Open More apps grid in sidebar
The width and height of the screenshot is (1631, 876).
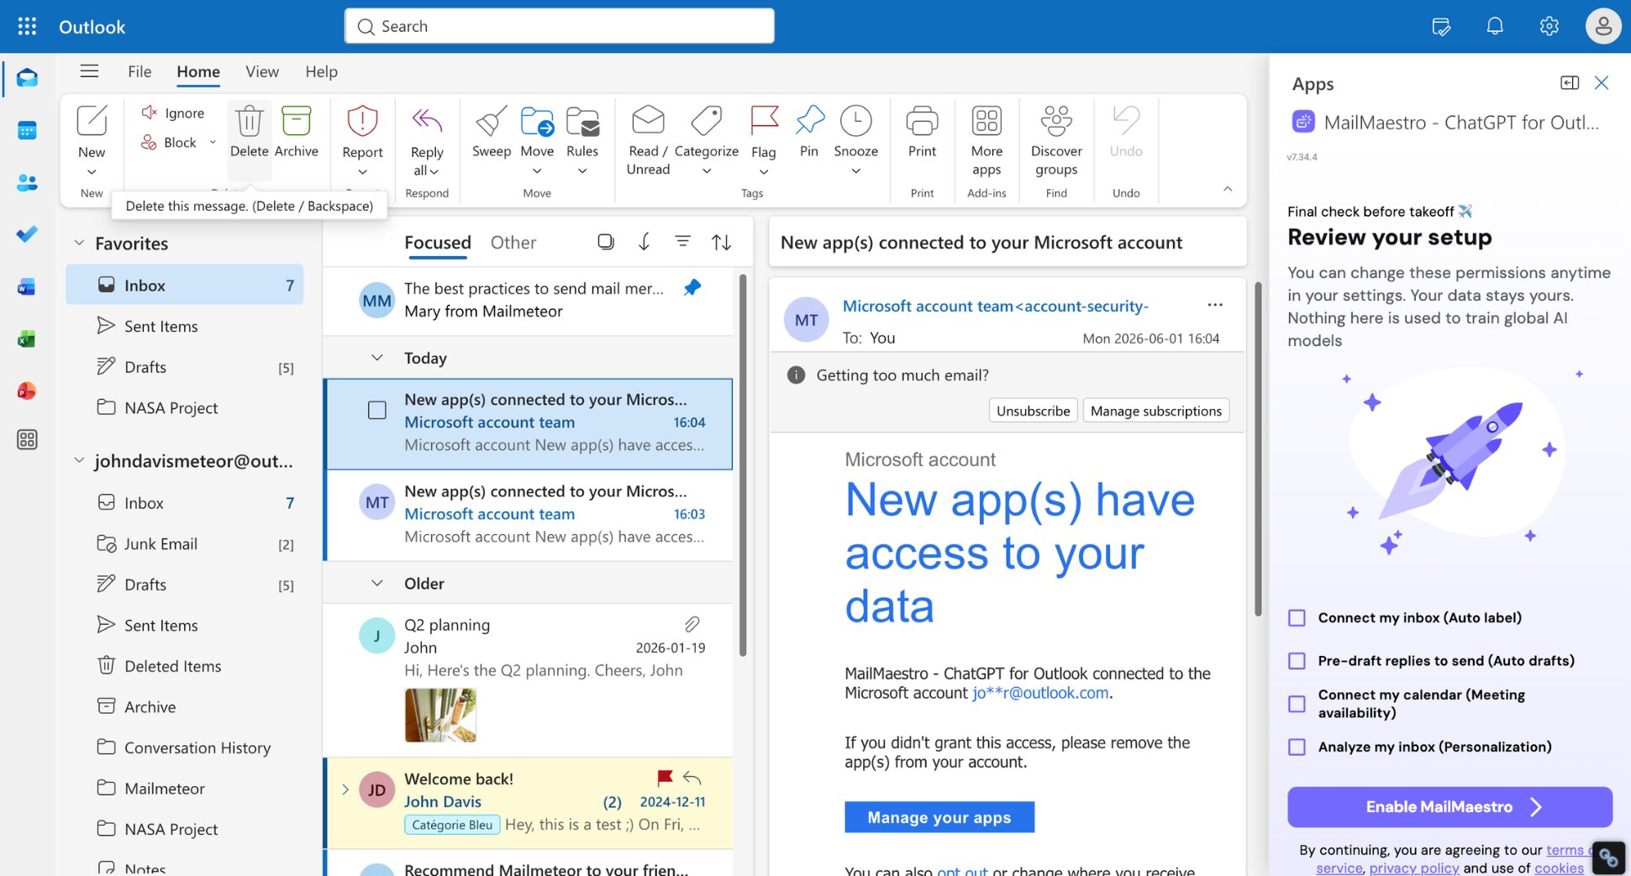[27, 440]
